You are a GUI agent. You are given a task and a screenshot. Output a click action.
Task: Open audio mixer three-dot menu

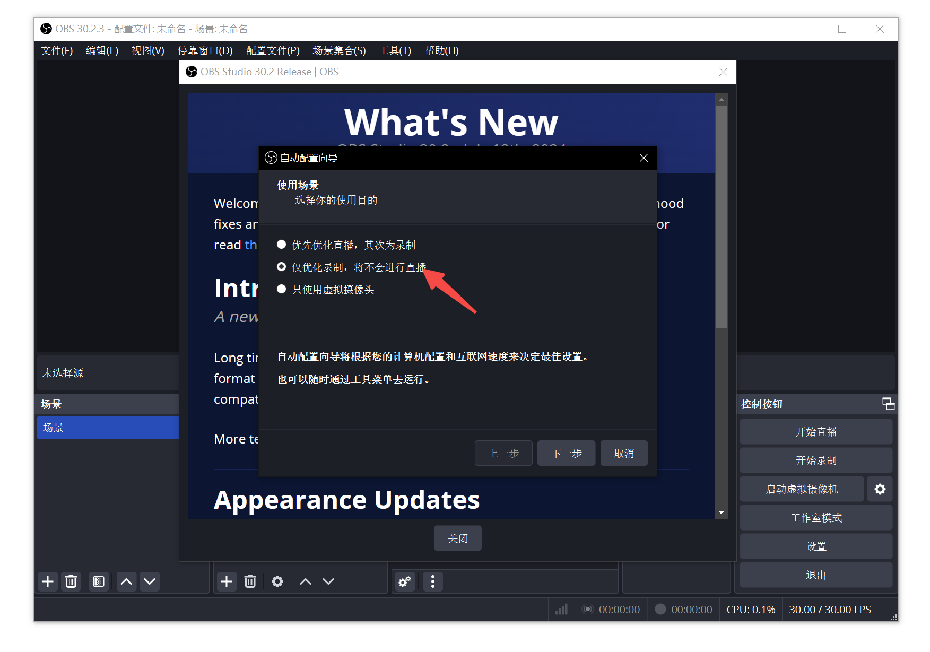[433, 581]
